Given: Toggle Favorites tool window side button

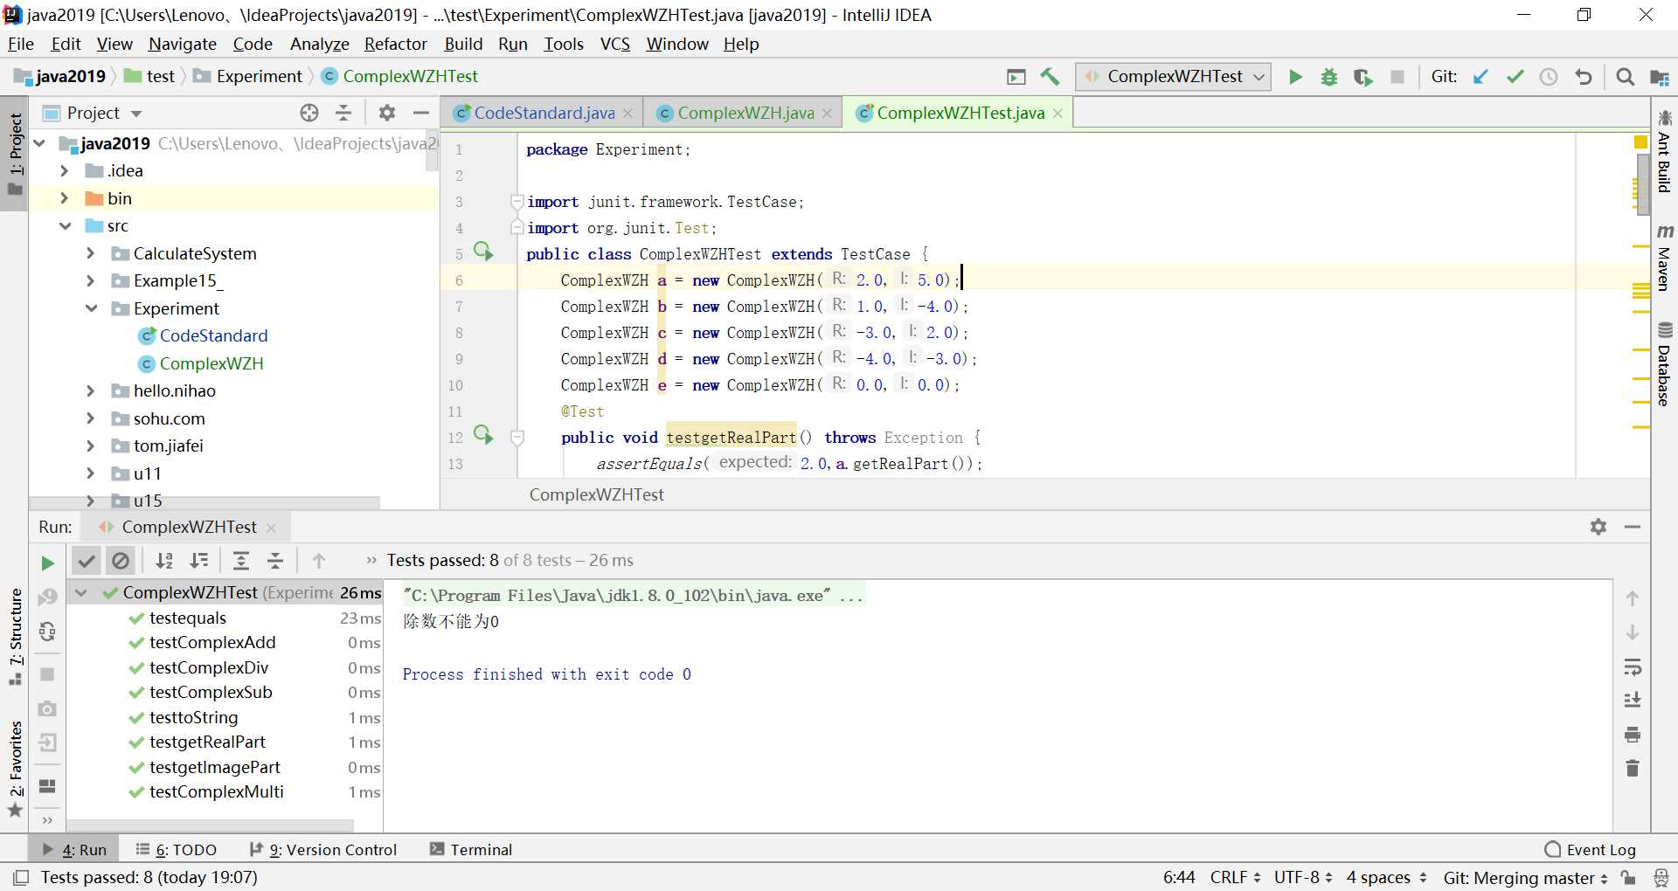Looking at the screenshot, I should pyautogui.click(x=15, y=769).
